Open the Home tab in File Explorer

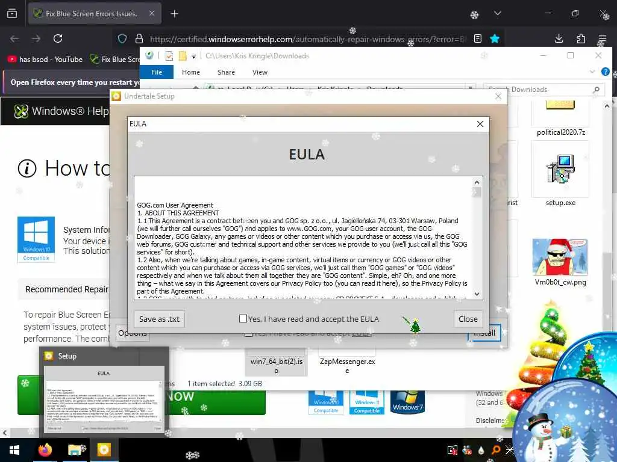(x=191, y=72)
